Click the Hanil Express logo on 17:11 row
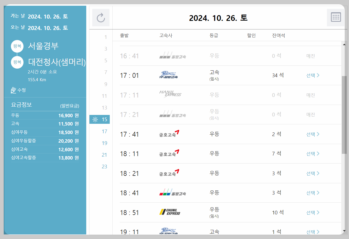Screen dimensions: 349x239 coord(170,94)
